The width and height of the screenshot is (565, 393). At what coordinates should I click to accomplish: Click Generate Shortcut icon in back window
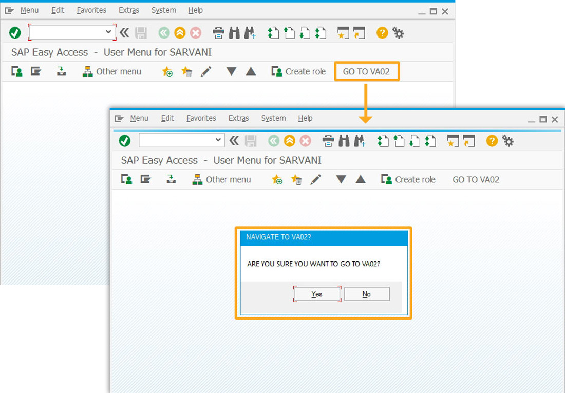(359, 33)
